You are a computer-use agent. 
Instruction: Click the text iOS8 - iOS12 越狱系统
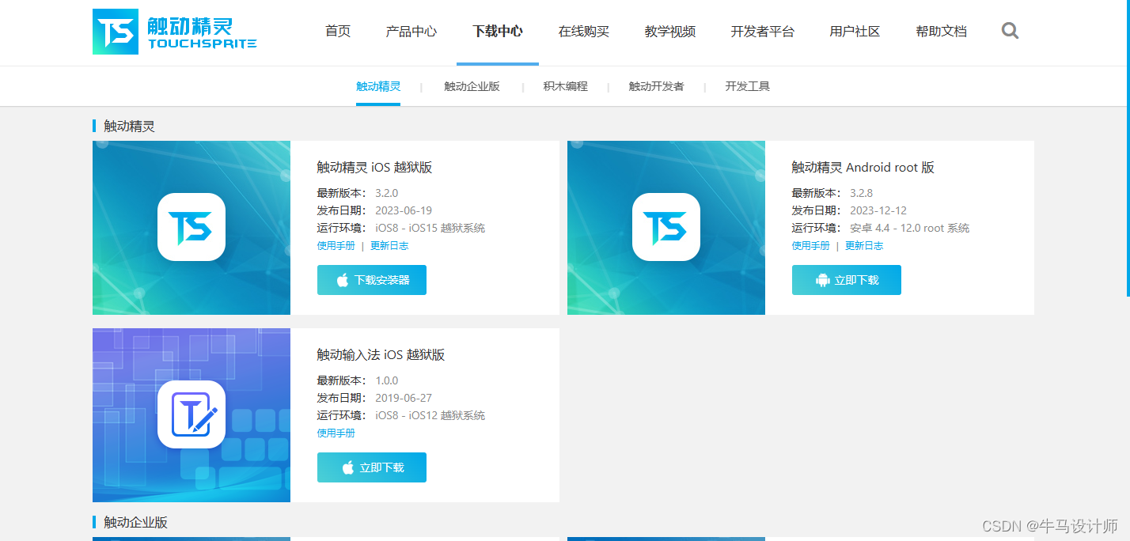point(430,415)
